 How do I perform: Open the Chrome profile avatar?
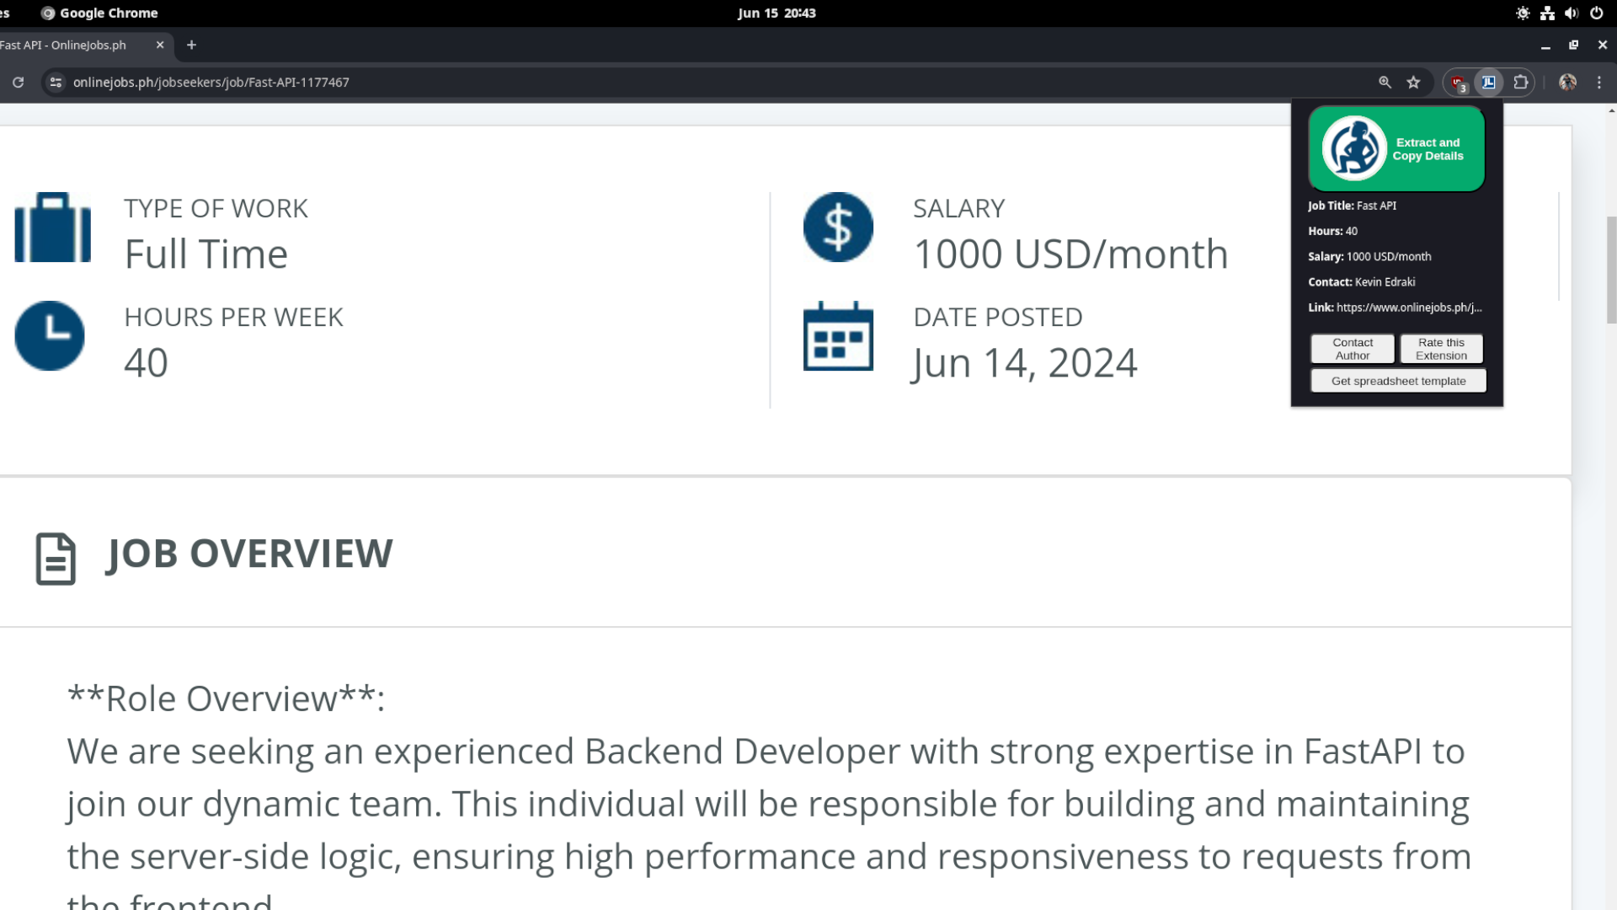pyautogui.click(x=1567, y=83)
